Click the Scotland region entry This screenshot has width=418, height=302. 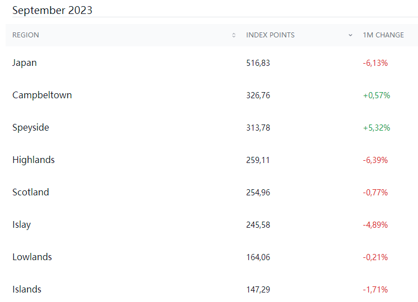click(x=31, y=193)
